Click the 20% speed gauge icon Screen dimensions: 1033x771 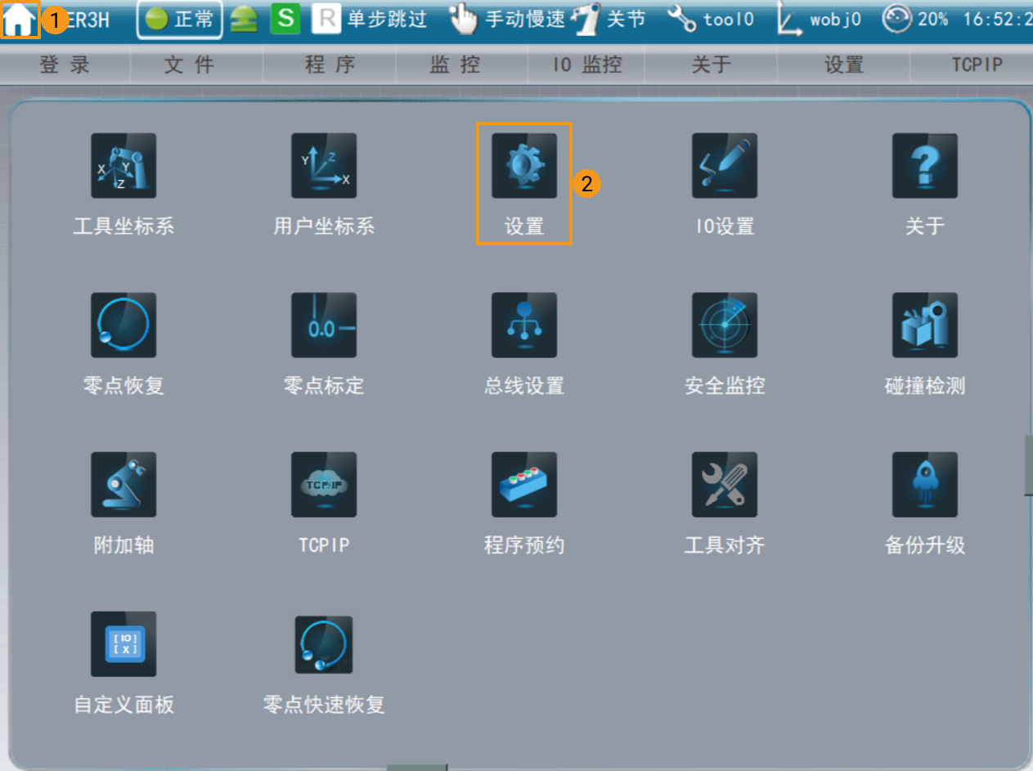897,19
